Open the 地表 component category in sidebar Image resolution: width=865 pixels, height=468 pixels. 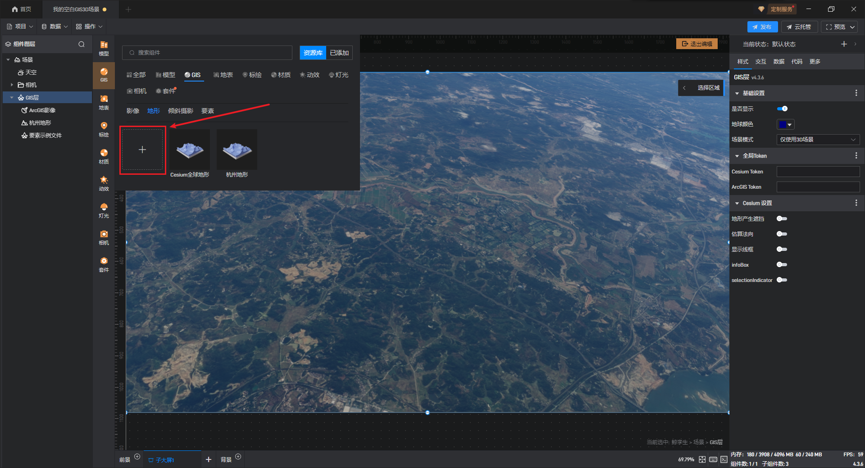point(104,102)
